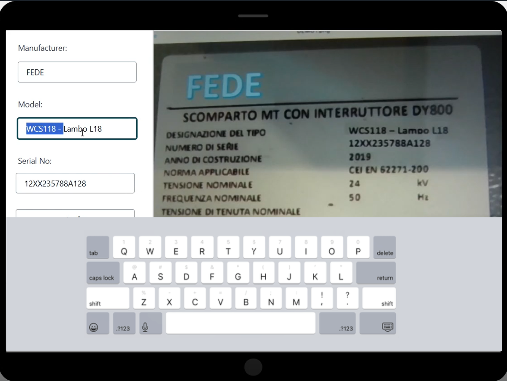
Task: Click the blue FEDE logo on the nameplate
Action: pos(224,86)
